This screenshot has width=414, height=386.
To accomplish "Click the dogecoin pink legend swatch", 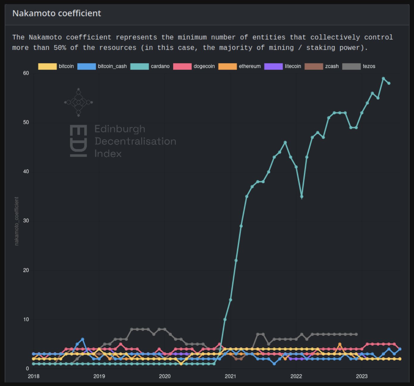I will pyautogui.click(x=182, y=66).
